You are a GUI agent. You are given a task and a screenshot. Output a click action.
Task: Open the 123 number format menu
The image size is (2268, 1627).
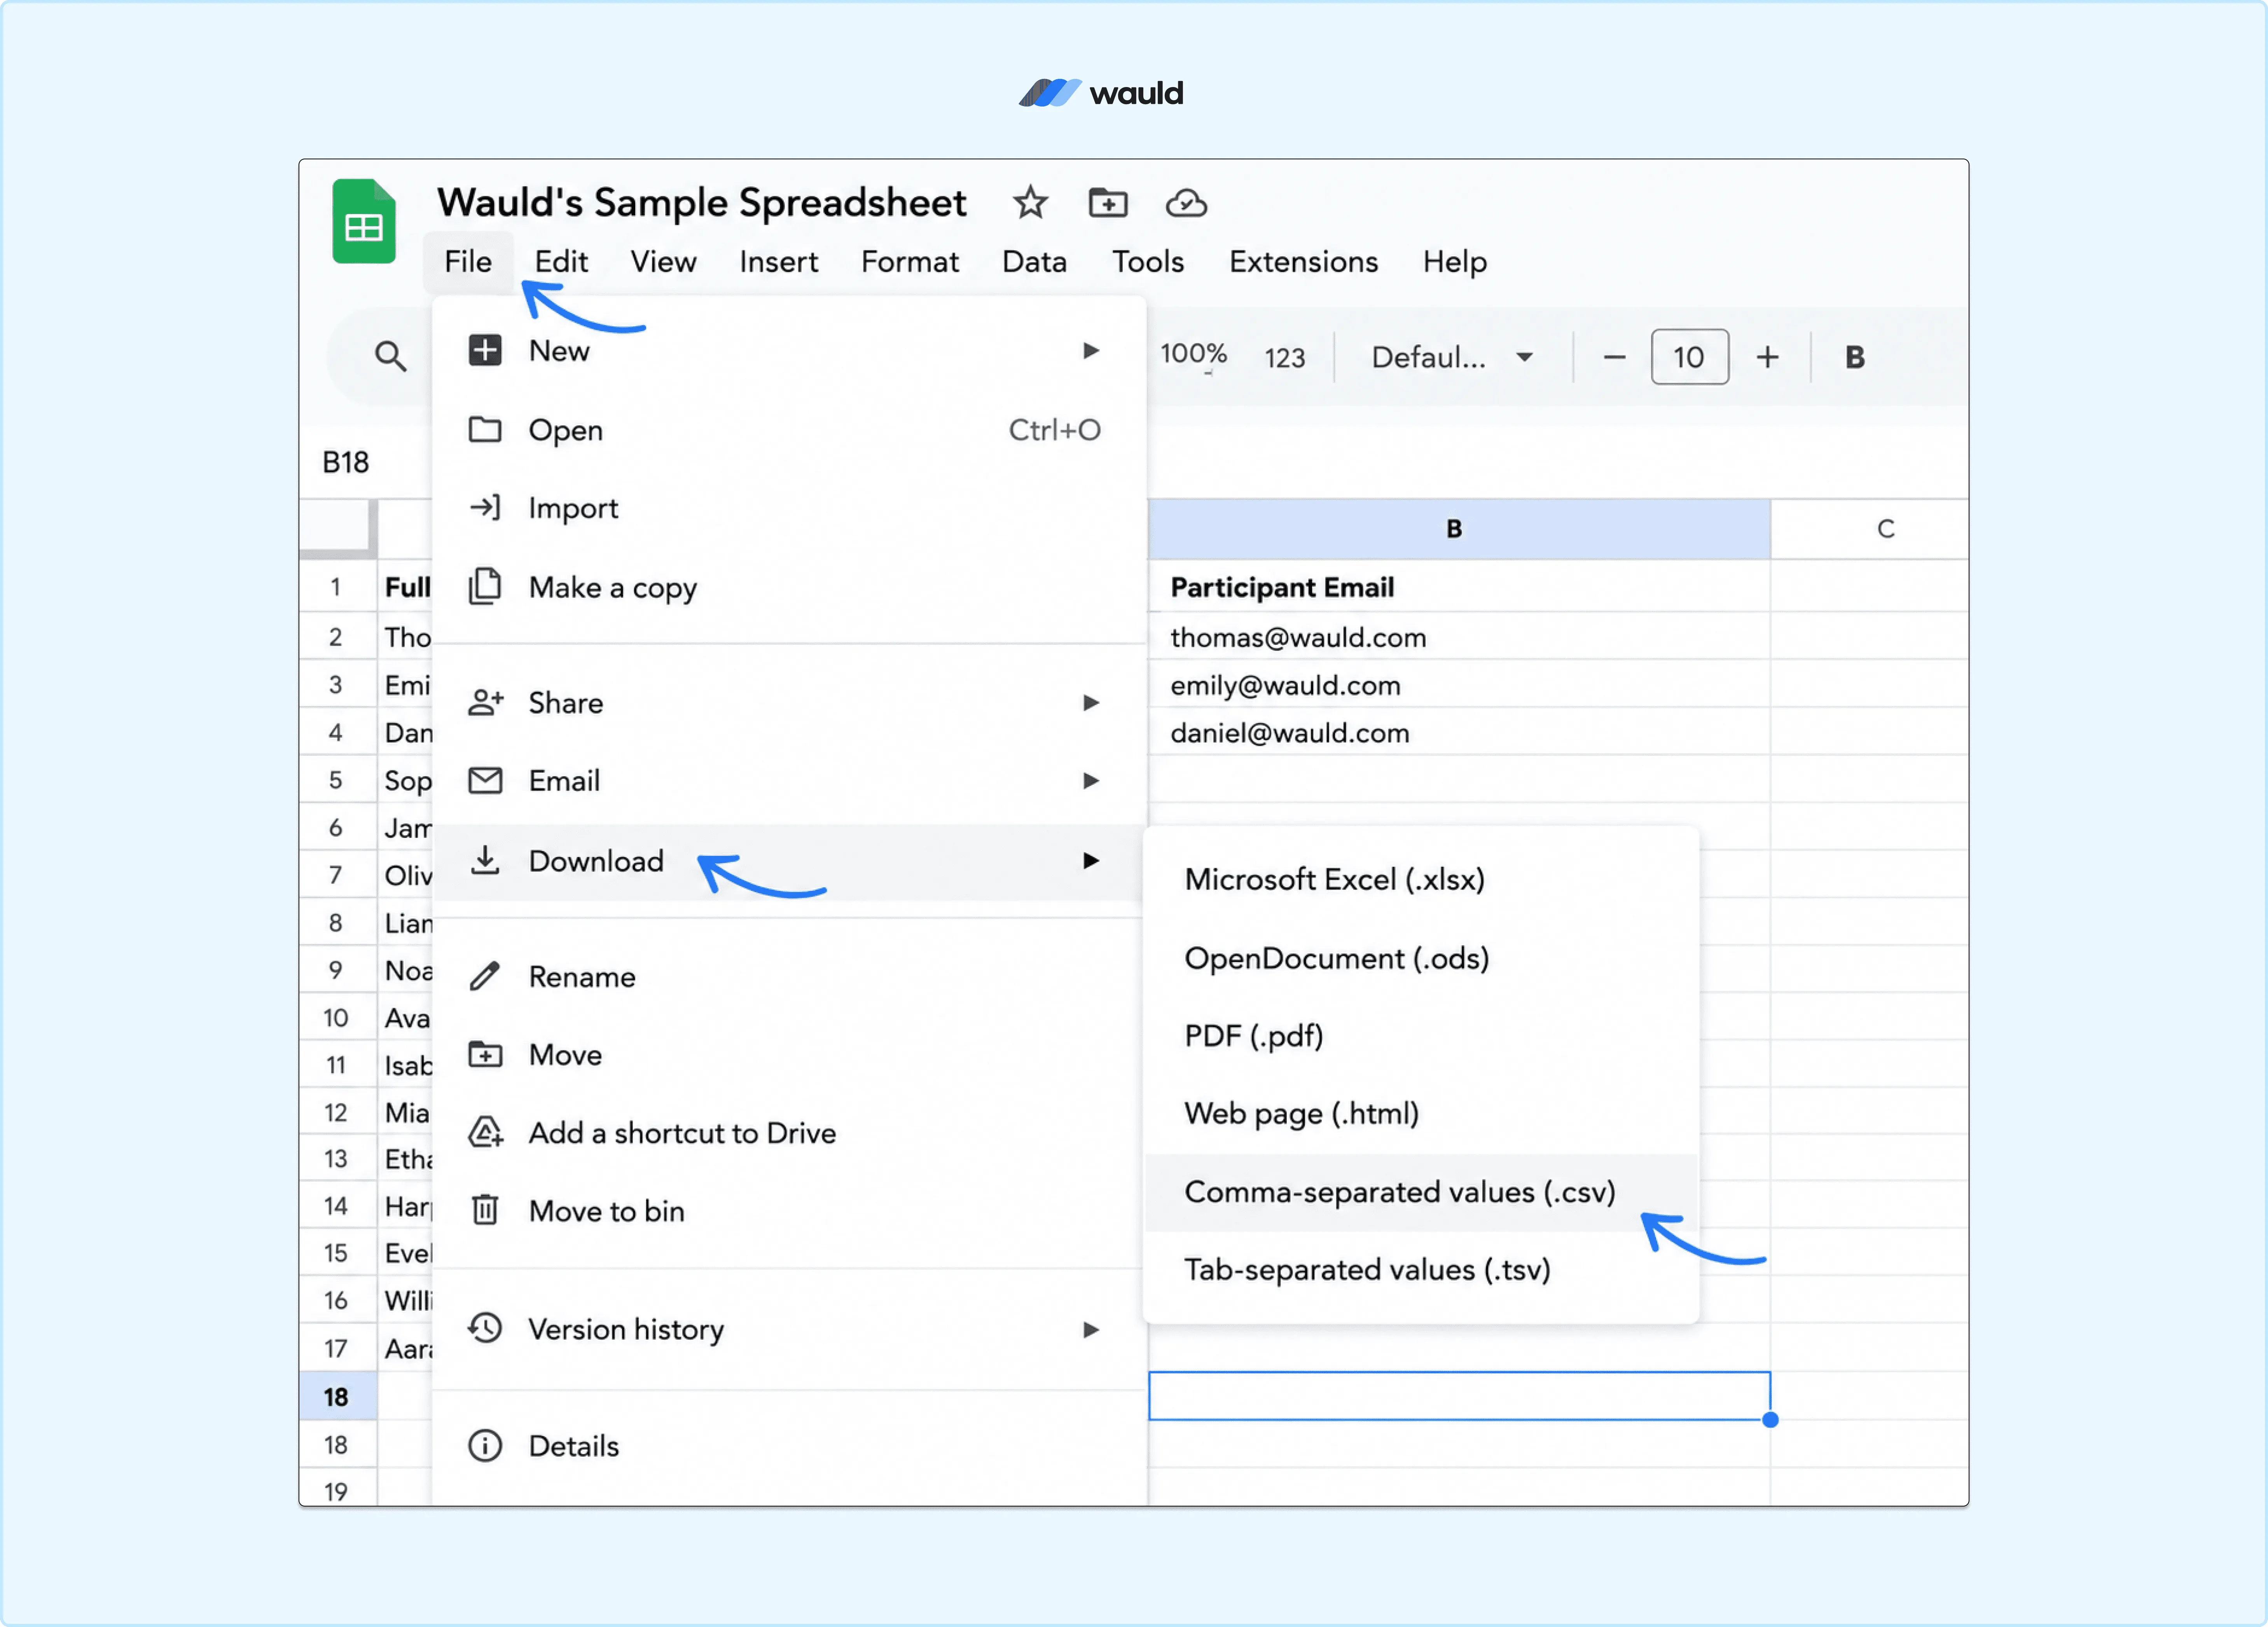point(1284,357)
